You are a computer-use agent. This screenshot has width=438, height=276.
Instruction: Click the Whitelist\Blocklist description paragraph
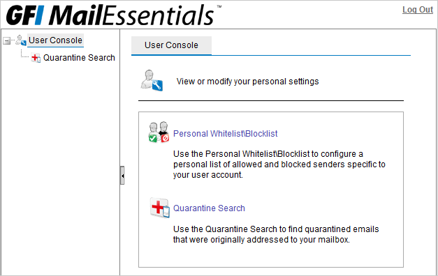tap(279, 164)
